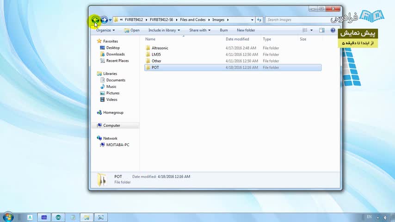Expand the arrow after Images breadcrumb

(228, 19)
